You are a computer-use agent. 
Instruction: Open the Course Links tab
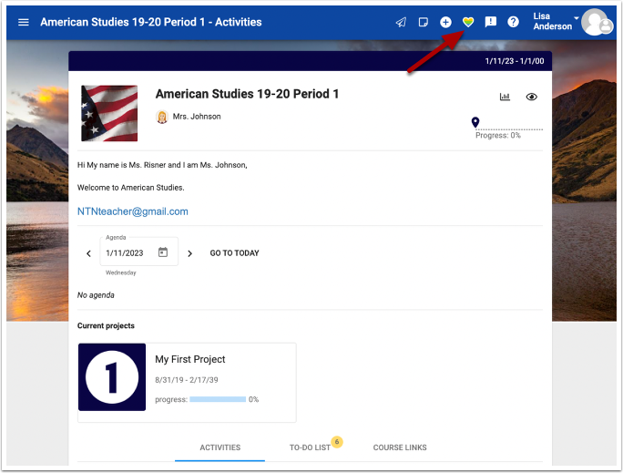pos(400,447)
